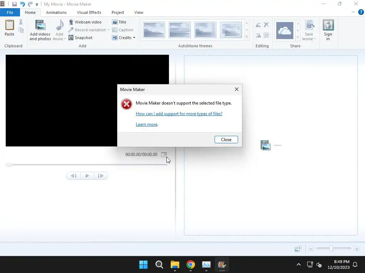Open the Record narration dropdown arrow
365x273 pixels.
click(108, 30)
